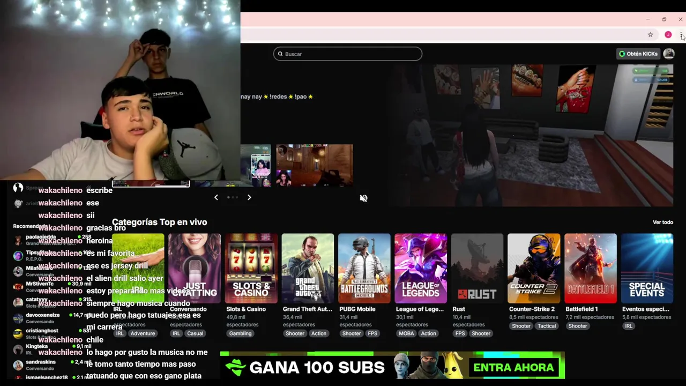Open recommended channel Kingteka
The width and height of the screenshot is (686, 386).
(53, 349)
